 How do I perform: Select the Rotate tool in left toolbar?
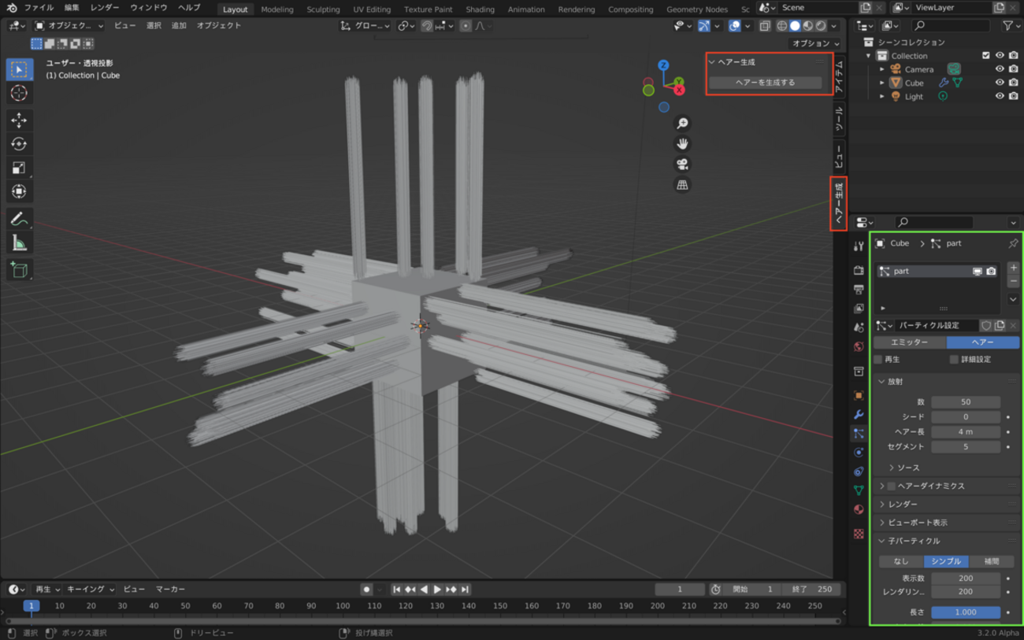[19, 144]
